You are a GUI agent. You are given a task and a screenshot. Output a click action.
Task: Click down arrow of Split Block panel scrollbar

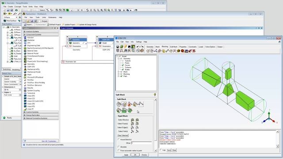coord(155,151)
